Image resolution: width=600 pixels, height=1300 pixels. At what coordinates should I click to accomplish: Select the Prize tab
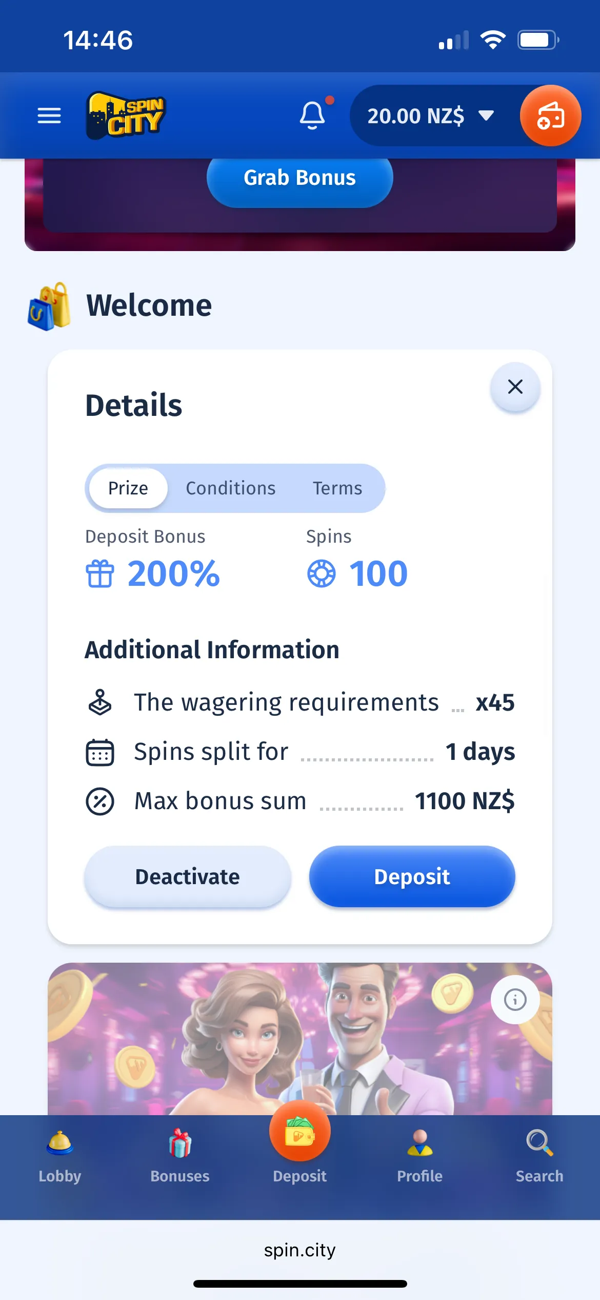click(x=128, y=488)
